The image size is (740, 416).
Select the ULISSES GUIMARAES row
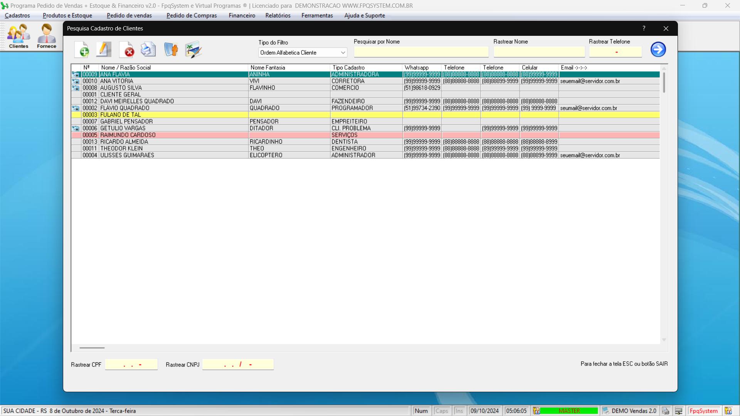tap(365, 155)
